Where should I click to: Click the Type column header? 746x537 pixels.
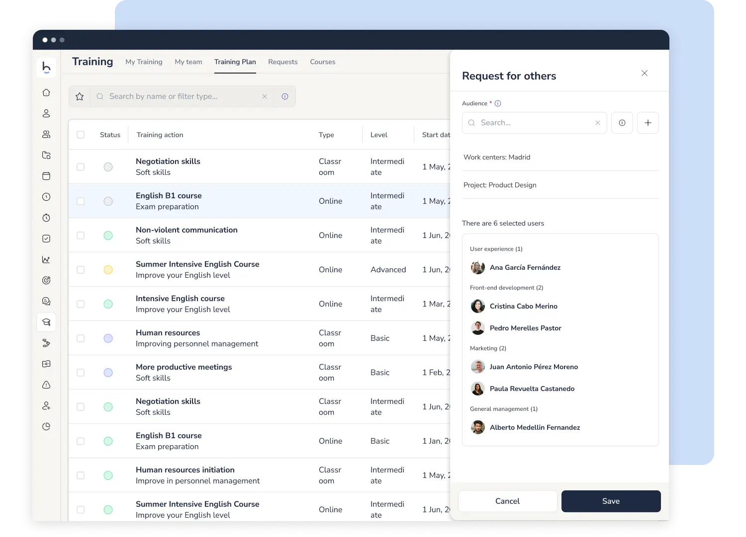tap(326, 135)
